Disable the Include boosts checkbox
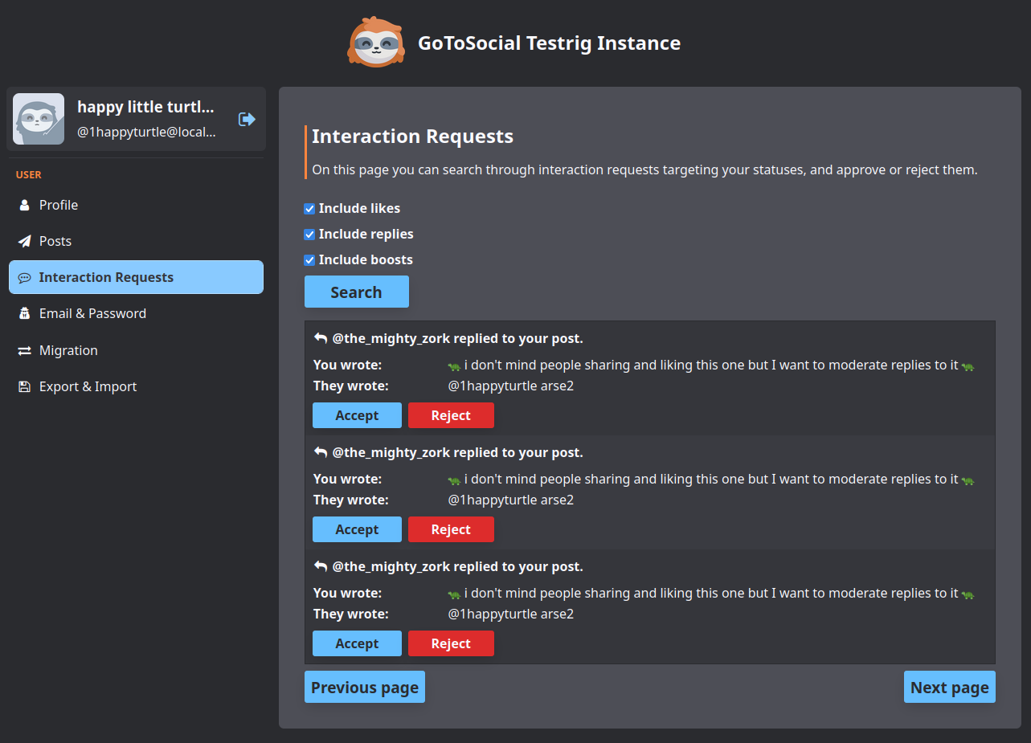 tap(309, 260)
